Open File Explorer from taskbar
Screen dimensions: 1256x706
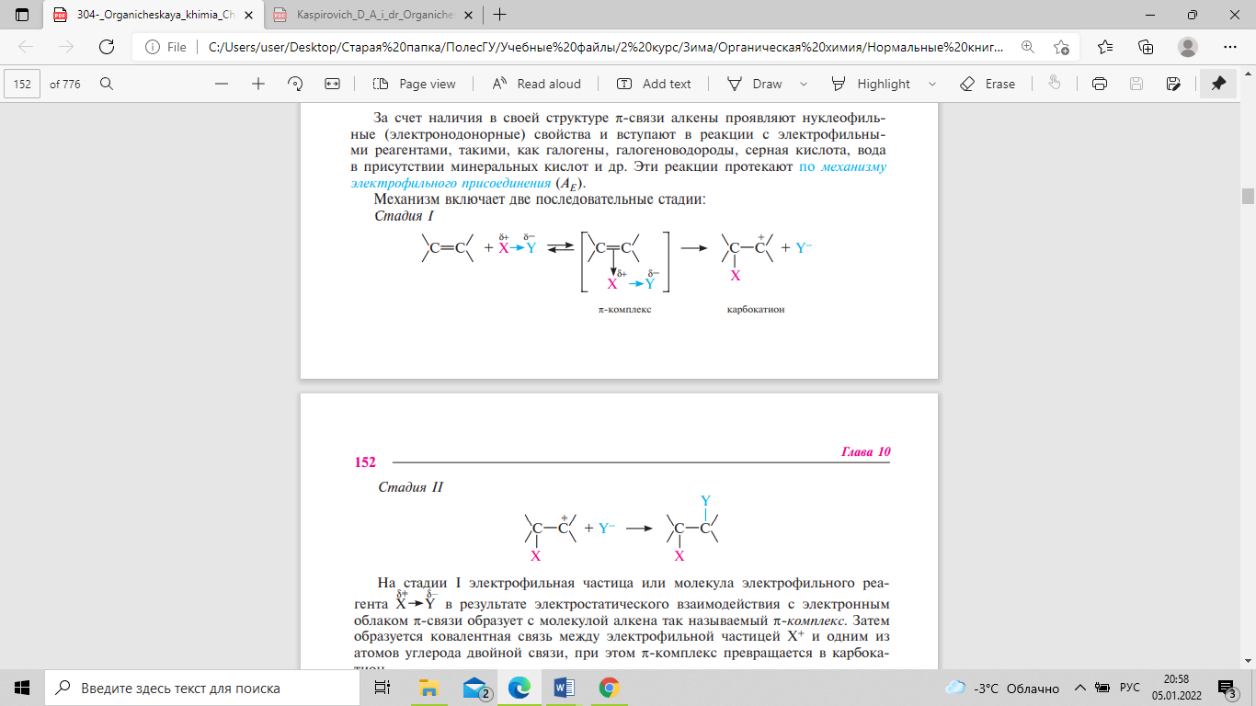pos(429,688)
